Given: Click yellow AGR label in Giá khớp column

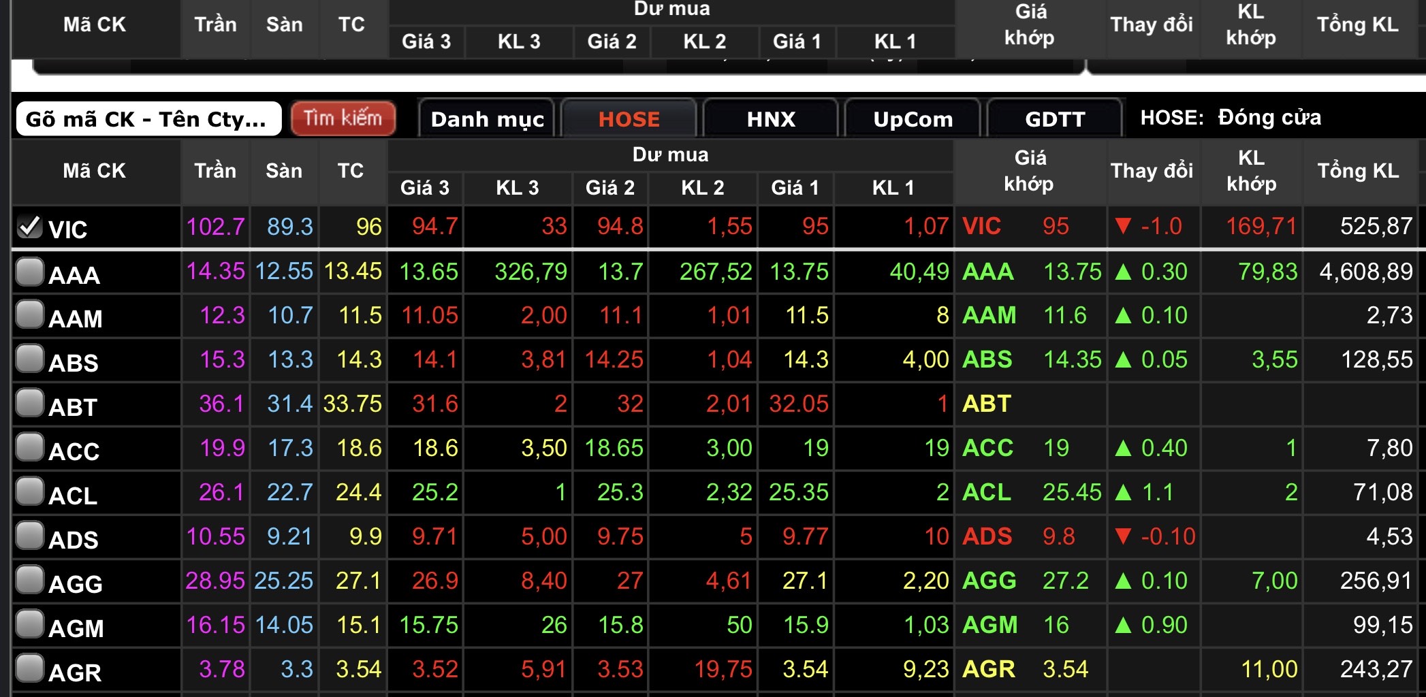Looking at the screenshot, I should [x=989, y=669].
